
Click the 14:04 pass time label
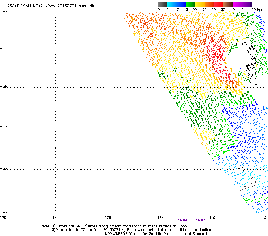(x=183, y=220)
